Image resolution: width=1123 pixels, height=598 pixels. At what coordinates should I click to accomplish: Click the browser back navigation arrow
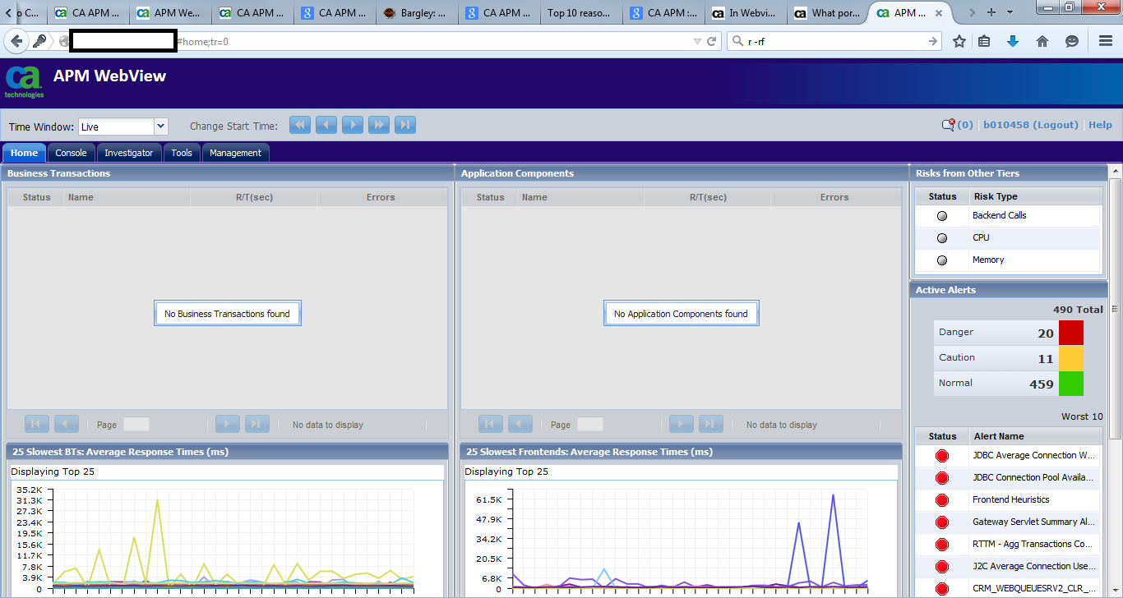(x=16, y=39)
